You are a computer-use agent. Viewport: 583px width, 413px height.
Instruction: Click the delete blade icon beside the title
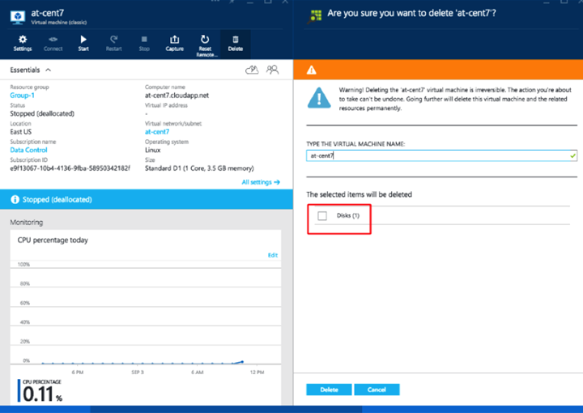(x=315, y=16)
